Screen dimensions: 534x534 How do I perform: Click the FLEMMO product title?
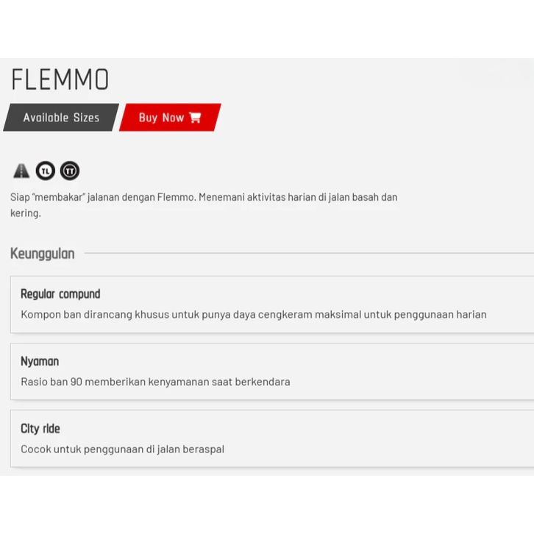60,79
